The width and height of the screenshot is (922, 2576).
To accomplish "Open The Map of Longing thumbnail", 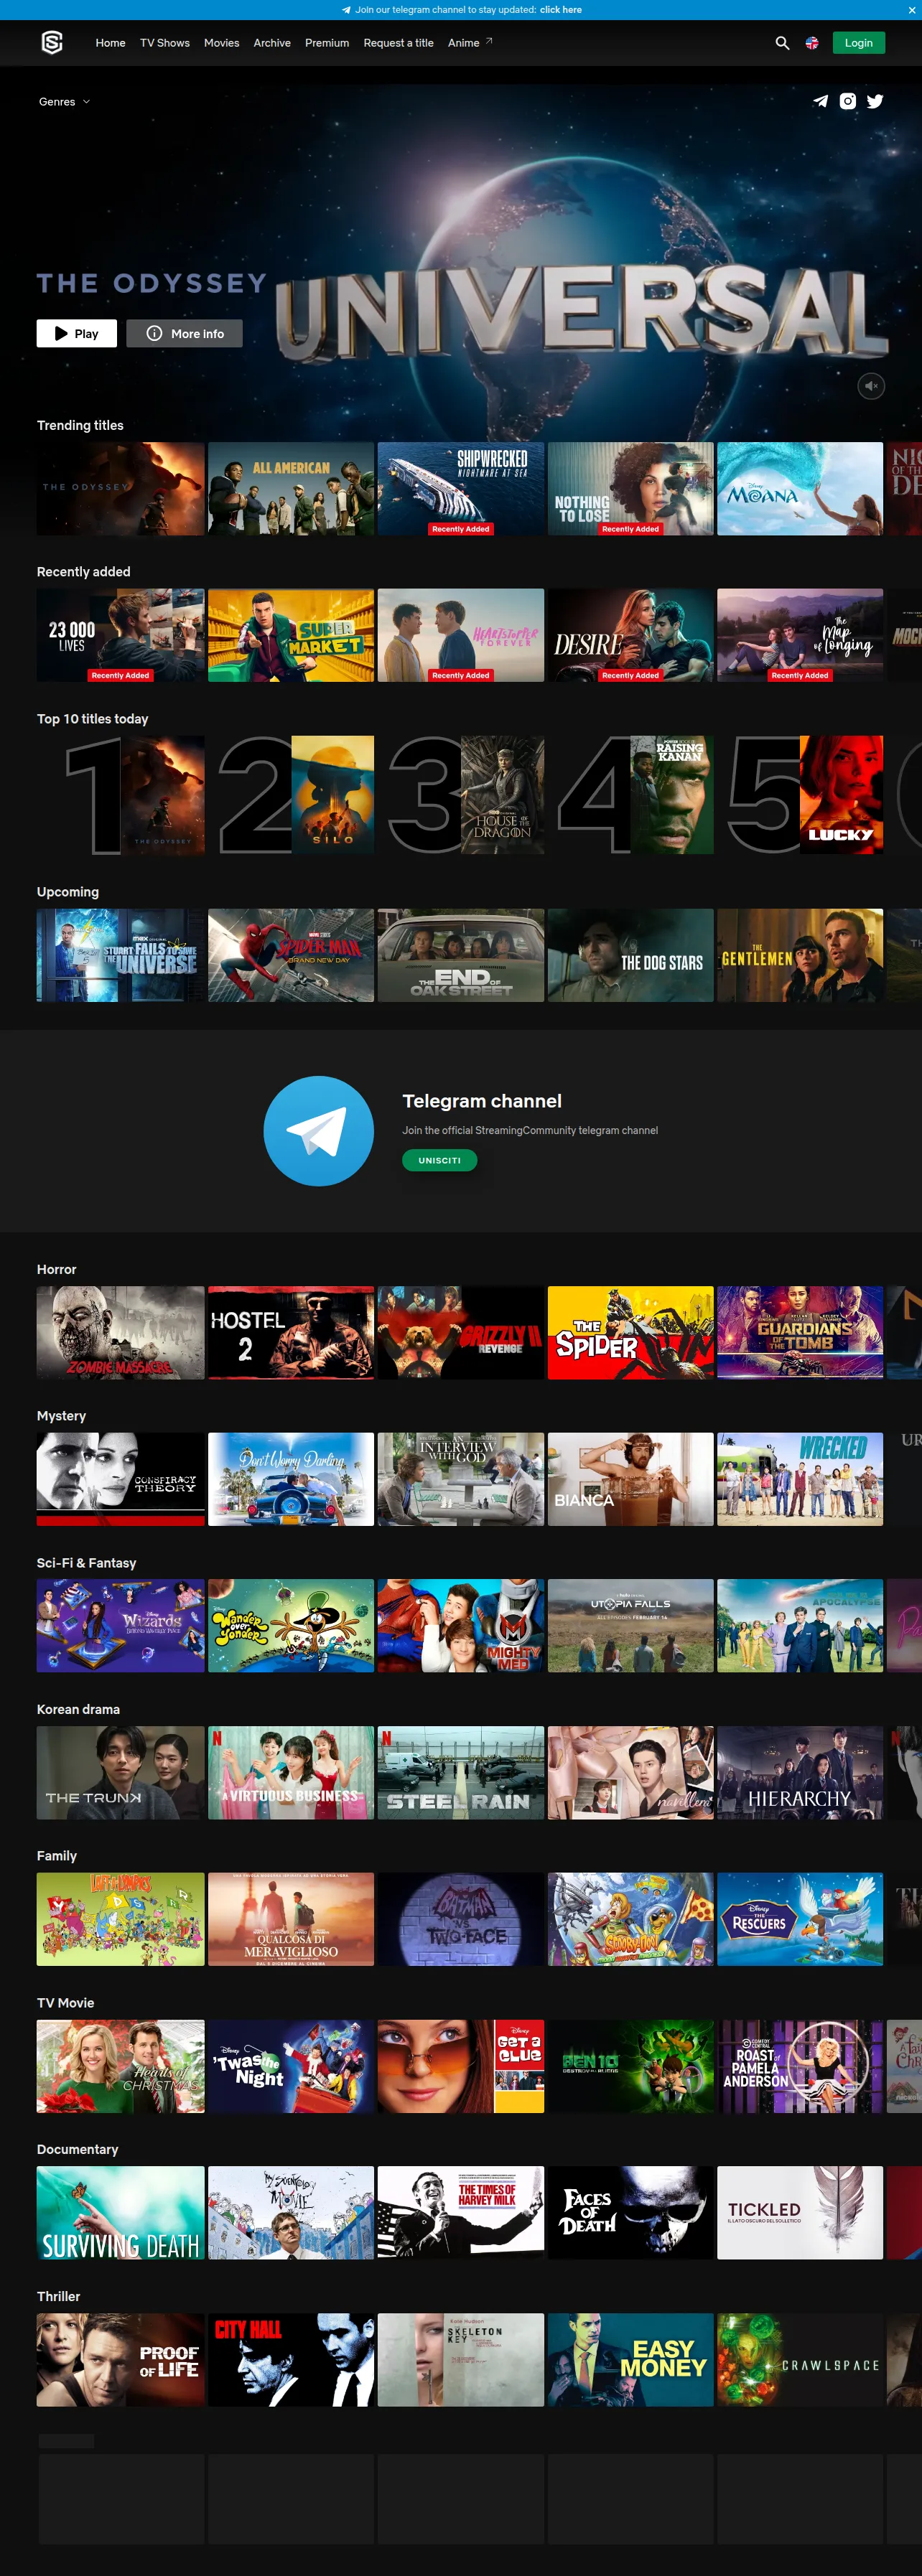I will pyautogui.click(x=800, y=636).
